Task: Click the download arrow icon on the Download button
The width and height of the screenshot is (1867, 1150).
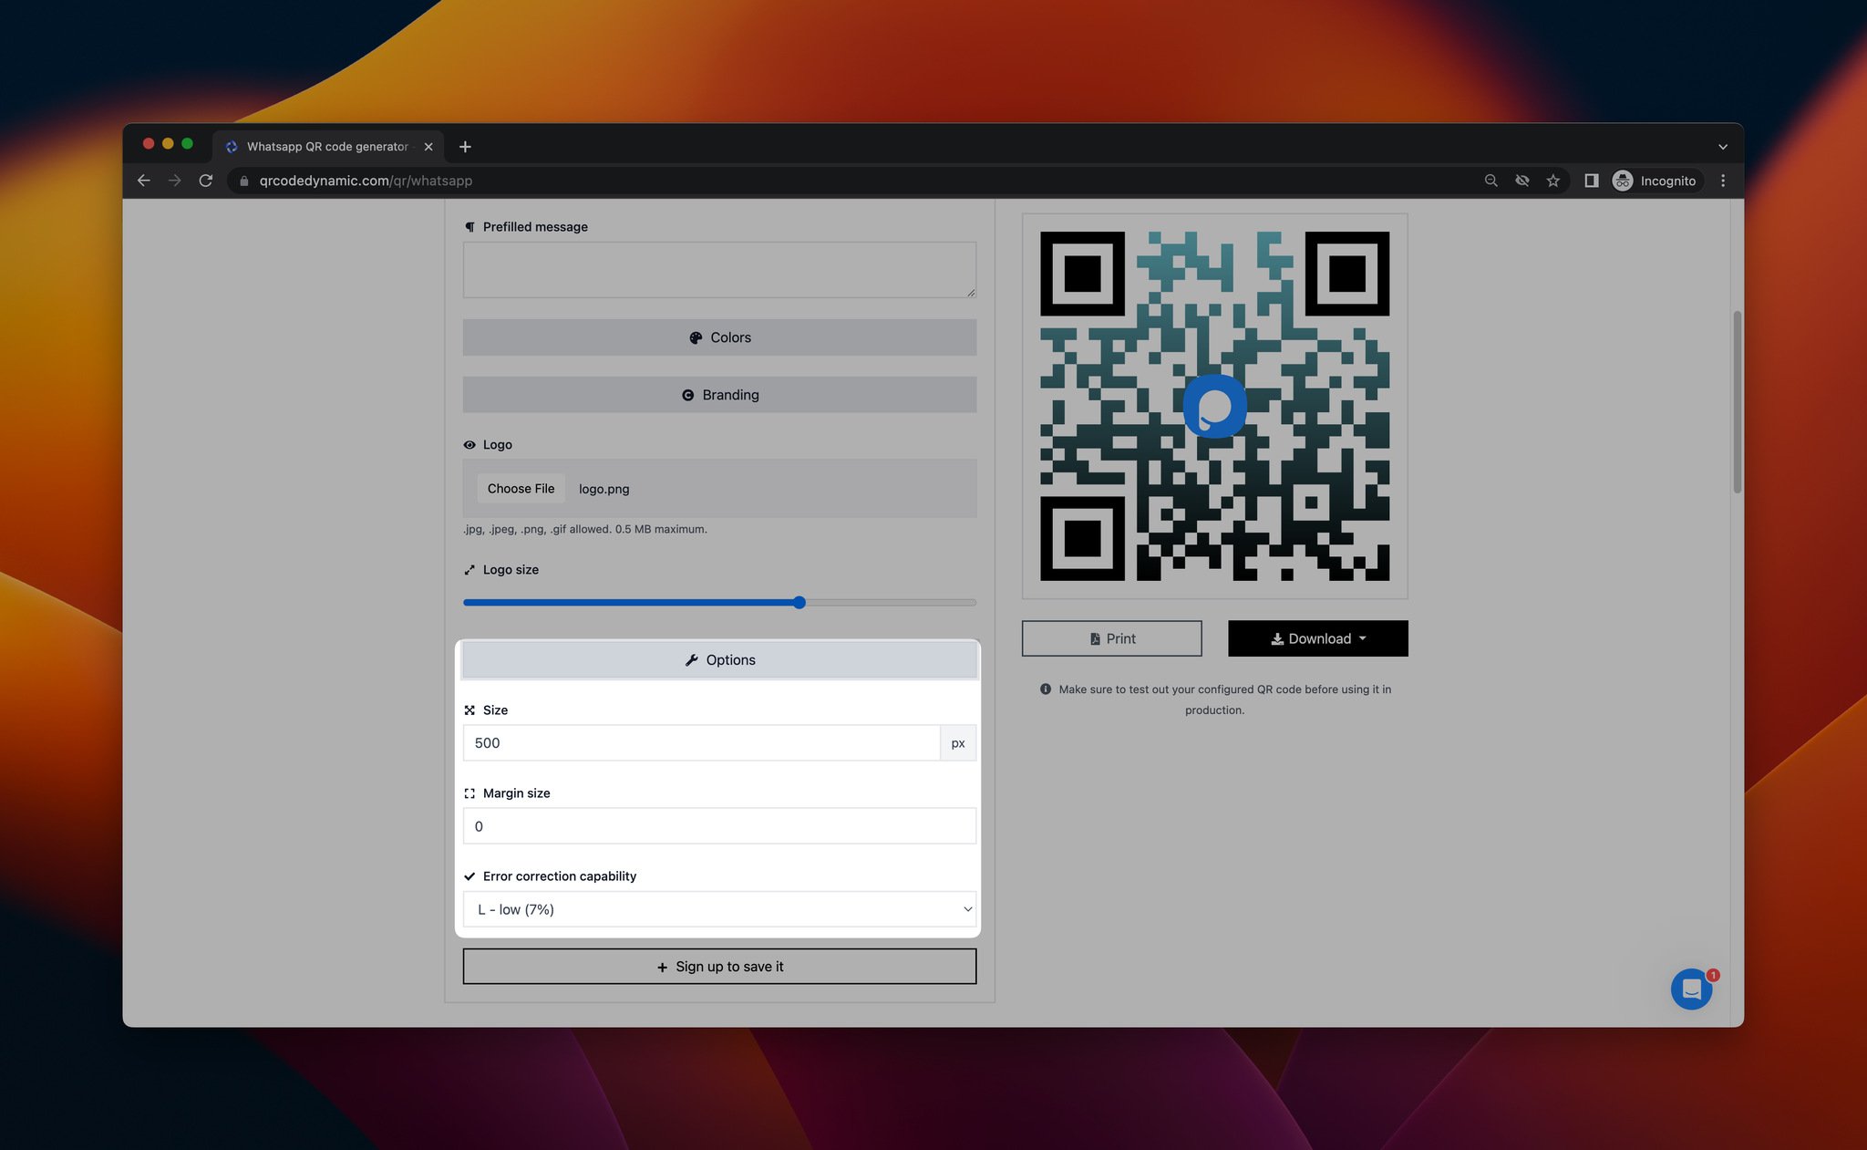Action: 1277,639
